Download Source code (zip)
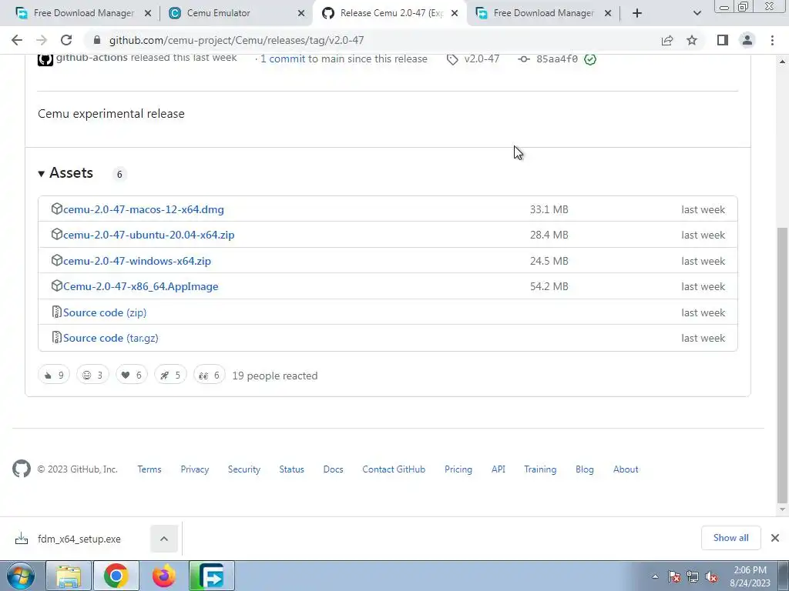The height and width of the screenshot is (591, 789). pos(105,312)
